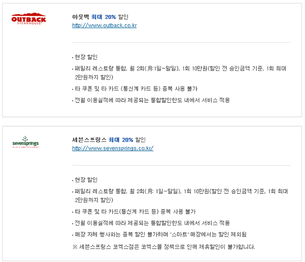The image size is (305, 262).
Task: Click the Seven Springs logo
Action: pos(26,142)
